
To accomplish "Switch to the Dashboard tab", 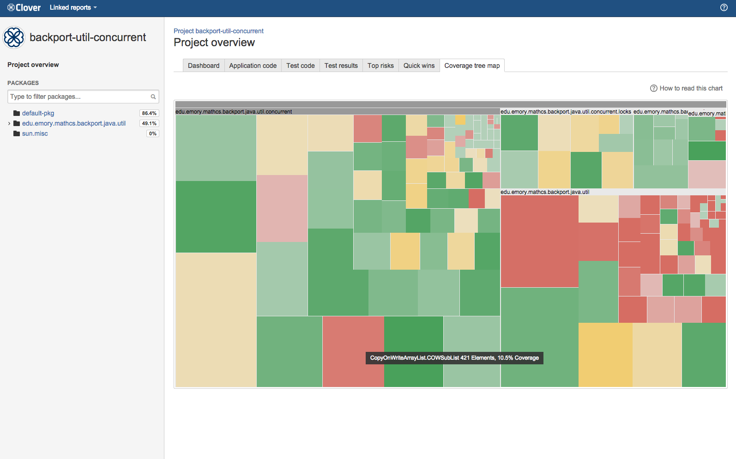I will pyautogui.click(x=204, y=66).
